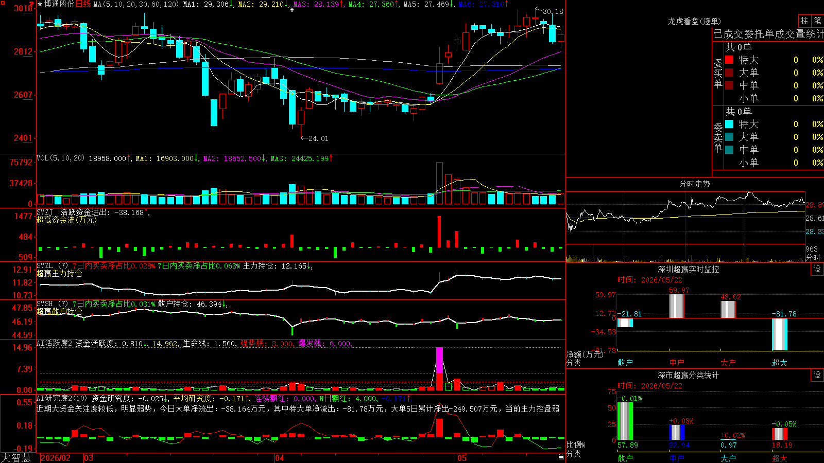This screenshot has height=463, width=824.
Task: Click the 深圳超赢实时监控 panel title
Action: 689,269
